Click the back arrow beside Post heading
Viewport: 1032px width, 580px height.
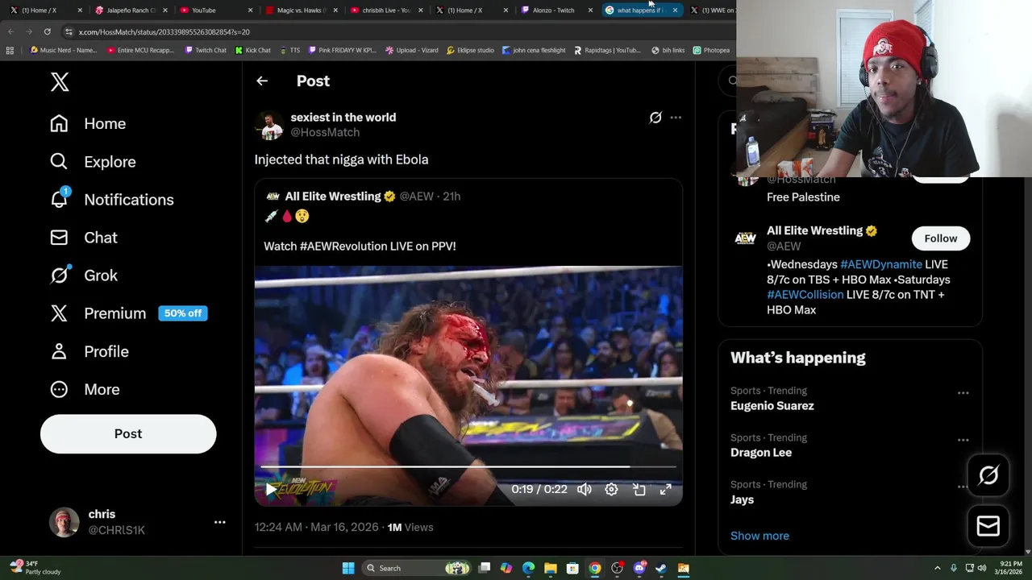(262, 81)
